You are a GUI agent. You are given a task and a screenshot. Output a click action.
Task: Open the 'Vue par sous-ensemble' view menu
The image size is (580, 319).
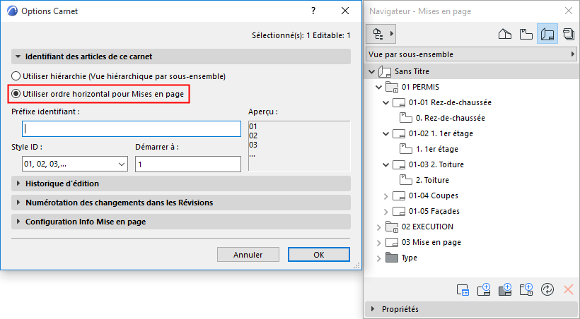click(x=471, y=54)
